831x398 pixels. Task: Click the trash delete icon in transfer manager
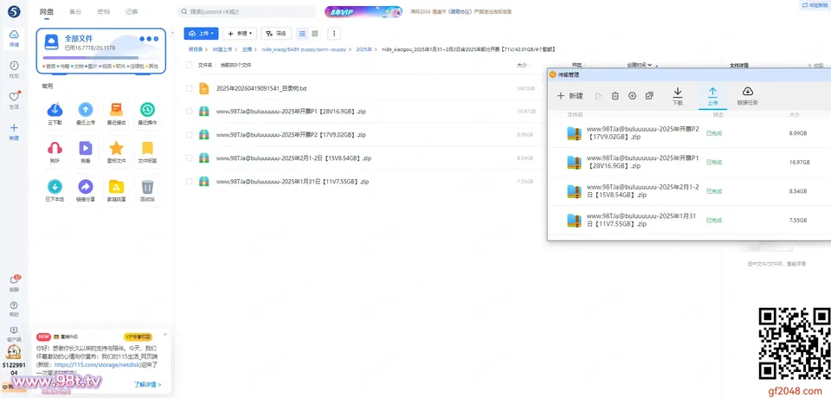(615, 96)
